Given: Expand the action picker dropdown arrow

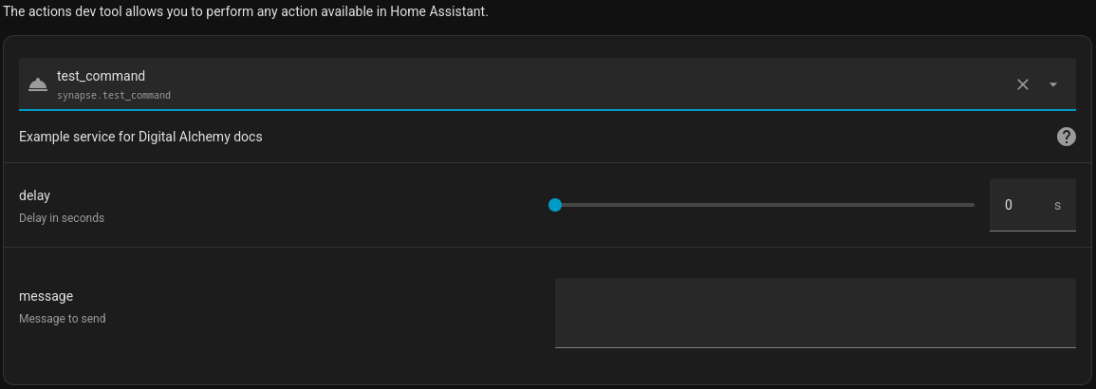Looking at the screenshot, I should [x=1053, y=84].
